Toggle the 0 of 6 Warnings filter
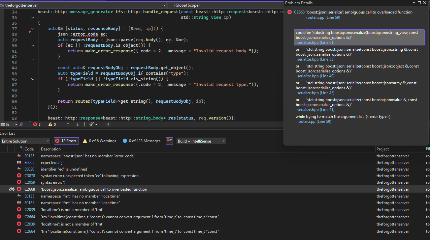The height and width of the screenshot is (240, 430). pyautogui.click(x=99, y=141)
